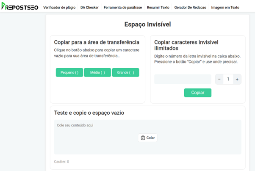The image size is (255, 171).
Task: Copy the Pequeno invisible character
Action: [69, 72]
